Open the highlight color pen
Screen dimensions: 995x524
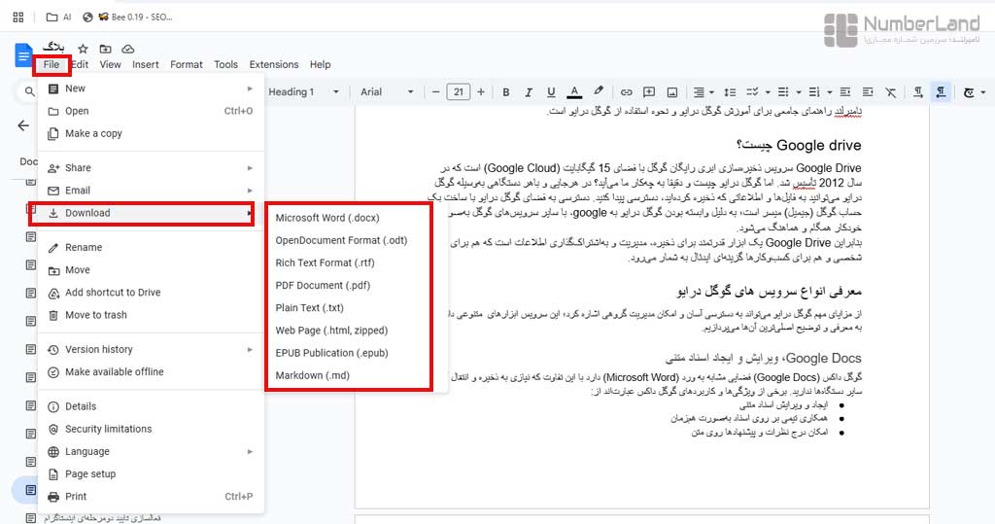click(598, 92)
